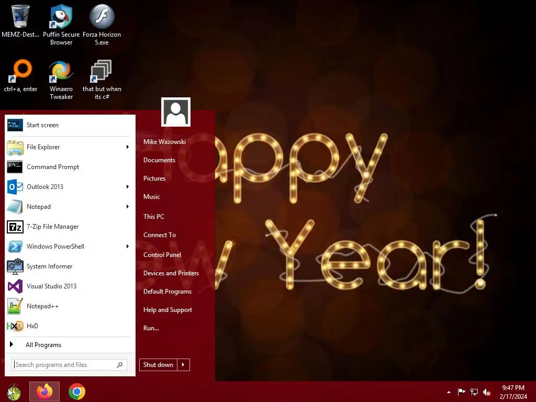
Task: Open Help and Support
Action: click(167, 310)
